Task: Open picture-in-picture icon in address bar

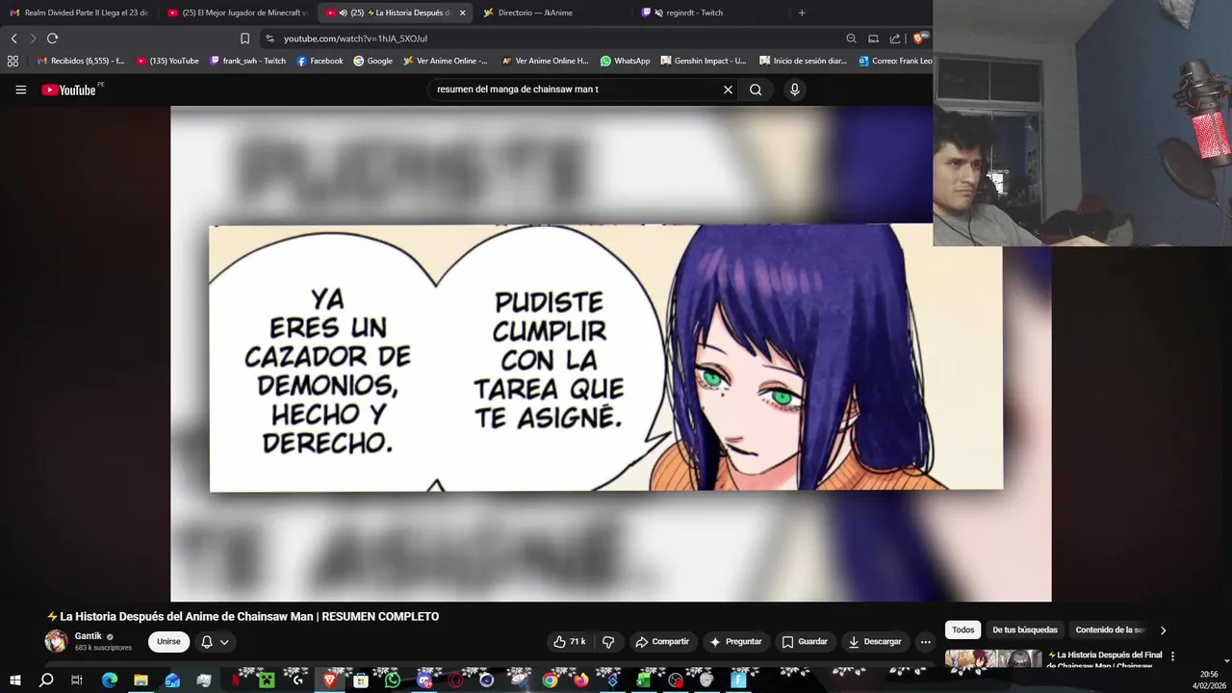Action: [x=873, y=38]
